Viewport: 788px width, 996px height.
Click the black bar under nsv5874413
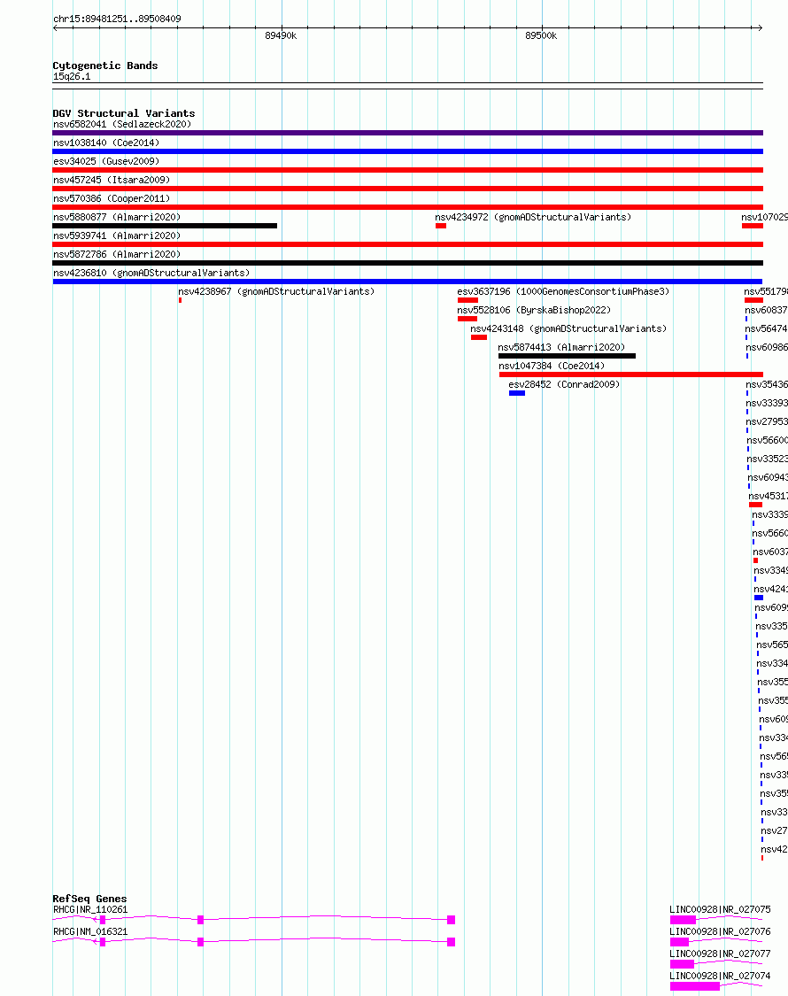(x=567, y=356)
